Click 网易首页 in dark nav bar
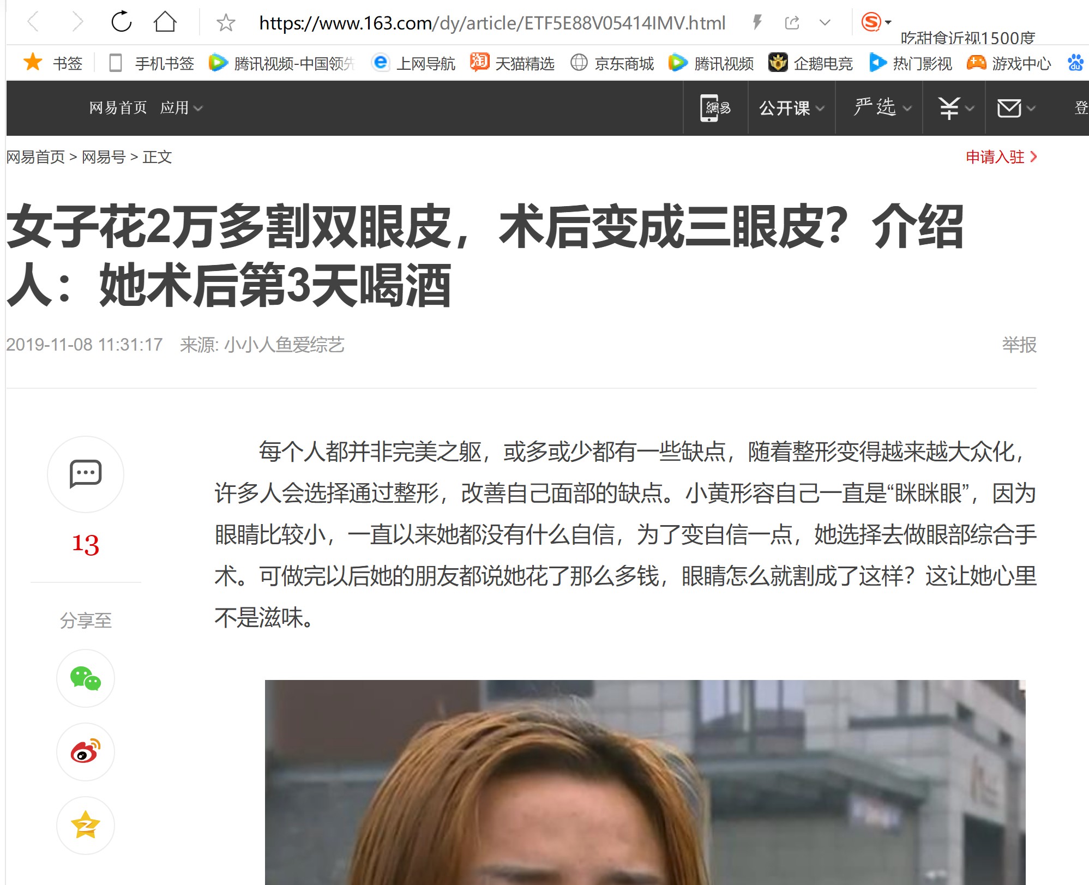This screenshot has height=885, width=1089. click(x=118, y=107)
